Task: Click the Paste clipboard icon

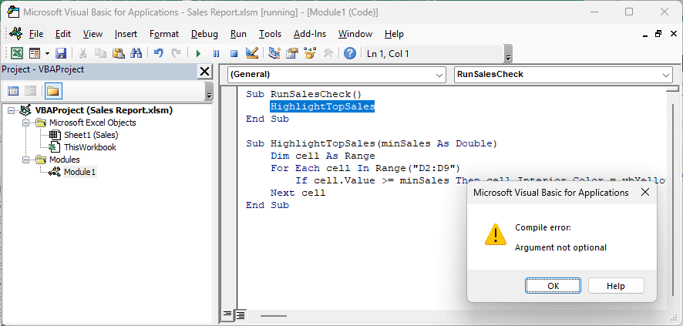Action: pyautogui.click(x=119, y=53)
